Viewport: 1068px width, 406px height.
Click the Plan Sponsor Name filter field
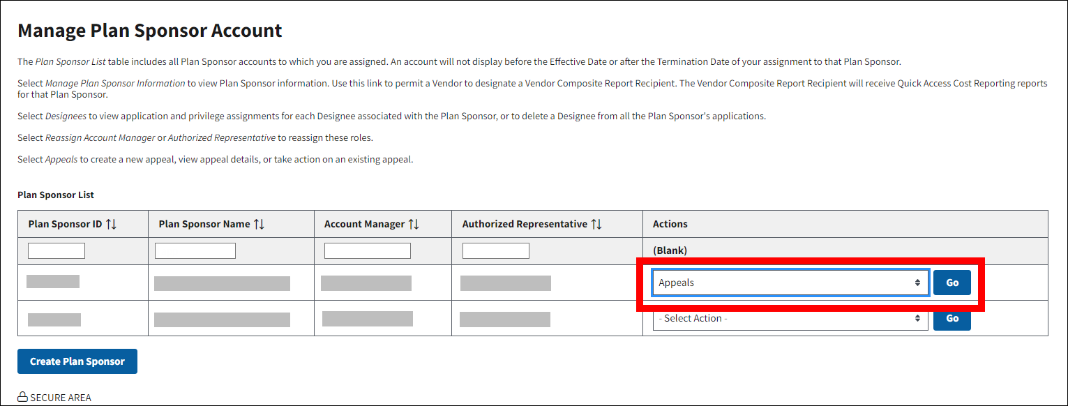click(195, 250)
